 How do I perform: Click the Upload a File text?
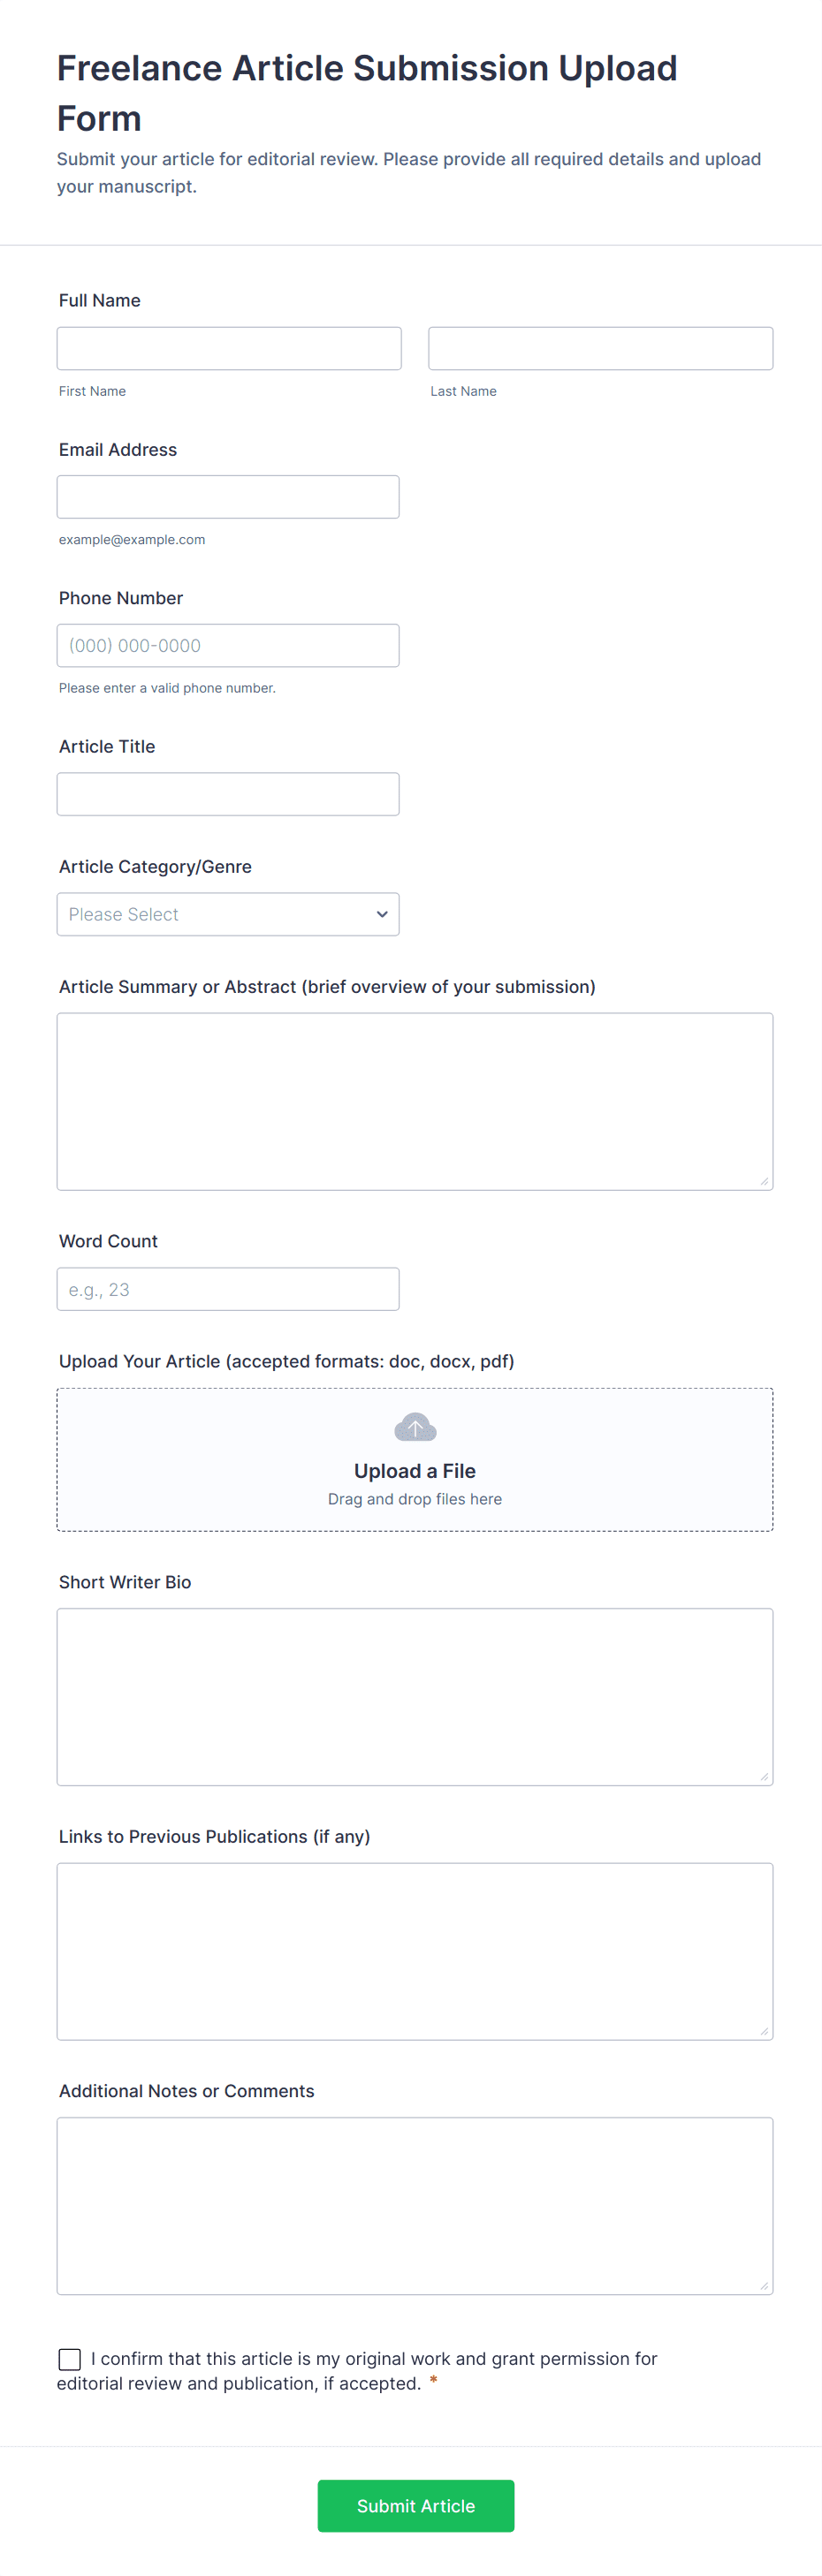point(414,1471)
